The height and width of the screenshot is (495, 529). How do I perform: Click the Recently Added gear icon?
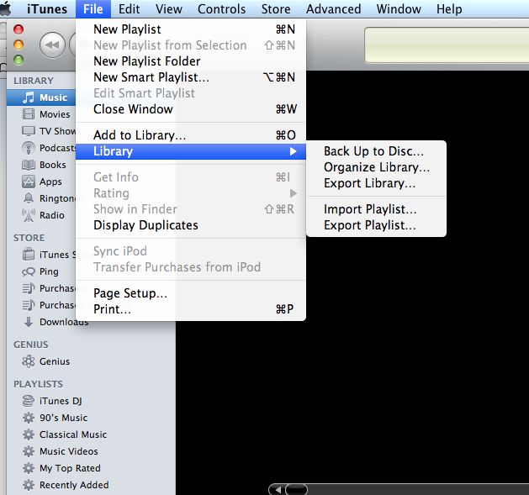pyautogui.click(x=29, y=485)
